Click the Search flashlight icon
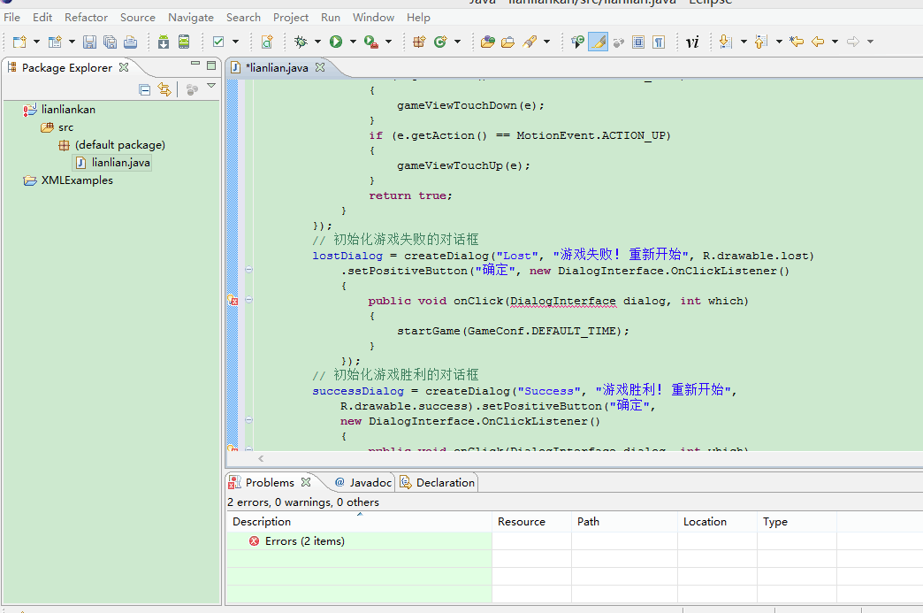Image resolution: width=923 pixels, height=613 pixels. pyautogui.click(x=530, y=42)
